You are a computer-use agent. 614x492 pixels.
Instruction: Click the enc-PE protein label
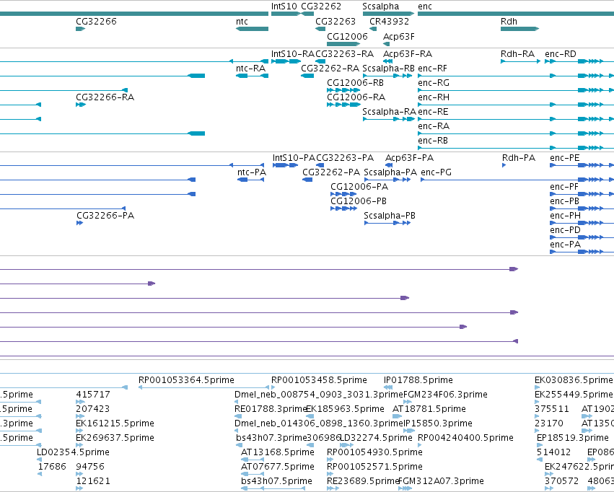565,158
